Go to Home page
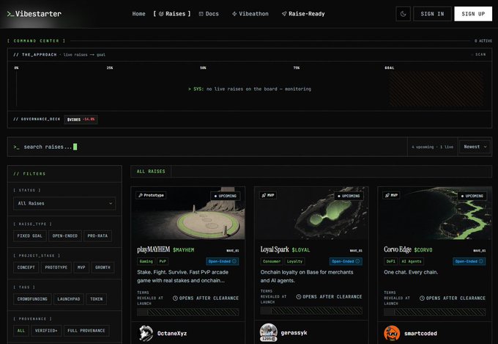The image size is (498, 344). pyautogui.click(x=139, y=14)
